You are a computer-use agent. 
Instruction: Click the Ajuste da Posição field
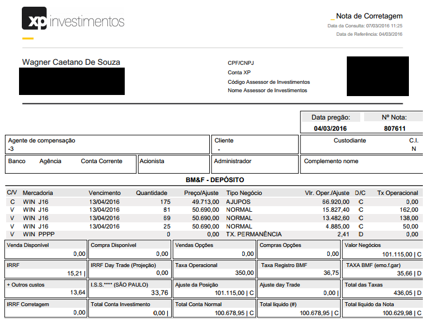214,288
